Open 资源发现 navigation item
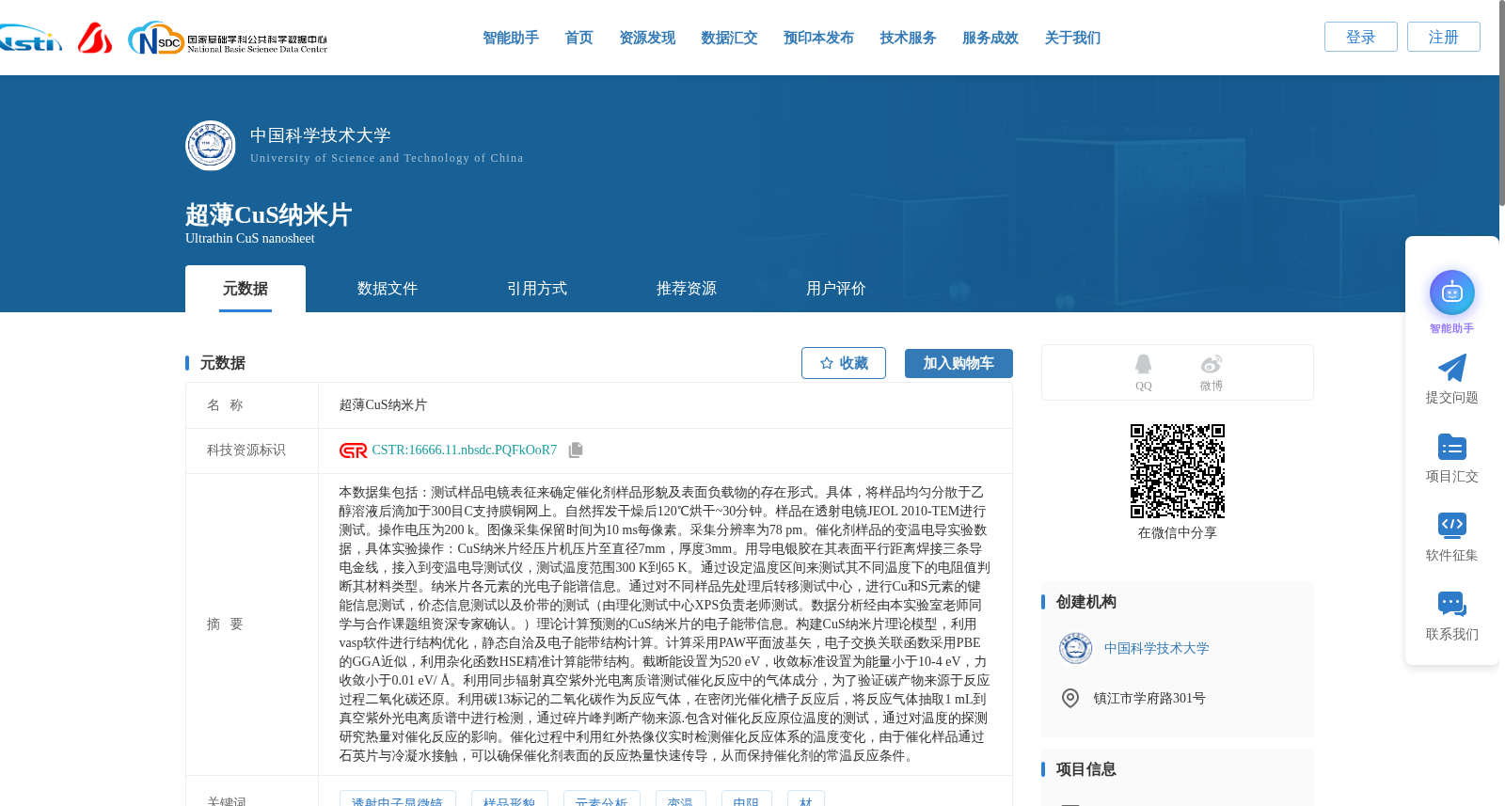Image resolution: width=1505 pixels, height=806 pixels. pos(647,38)
